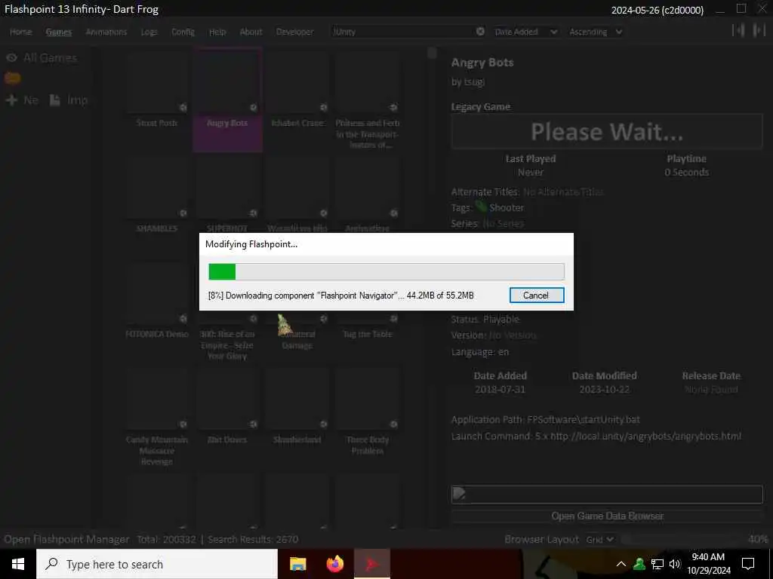
Task: Click the platform icon on FOTONICA Demo card
Action: [183, 319]
